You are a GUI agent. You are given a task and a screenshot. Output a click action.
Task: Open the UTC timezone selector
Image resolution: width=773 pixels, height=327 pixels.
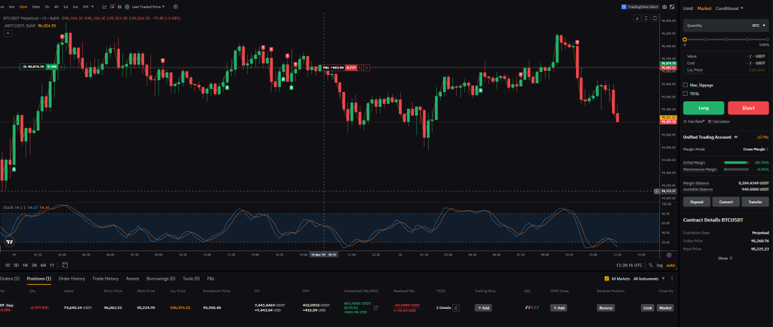point(629,265)
